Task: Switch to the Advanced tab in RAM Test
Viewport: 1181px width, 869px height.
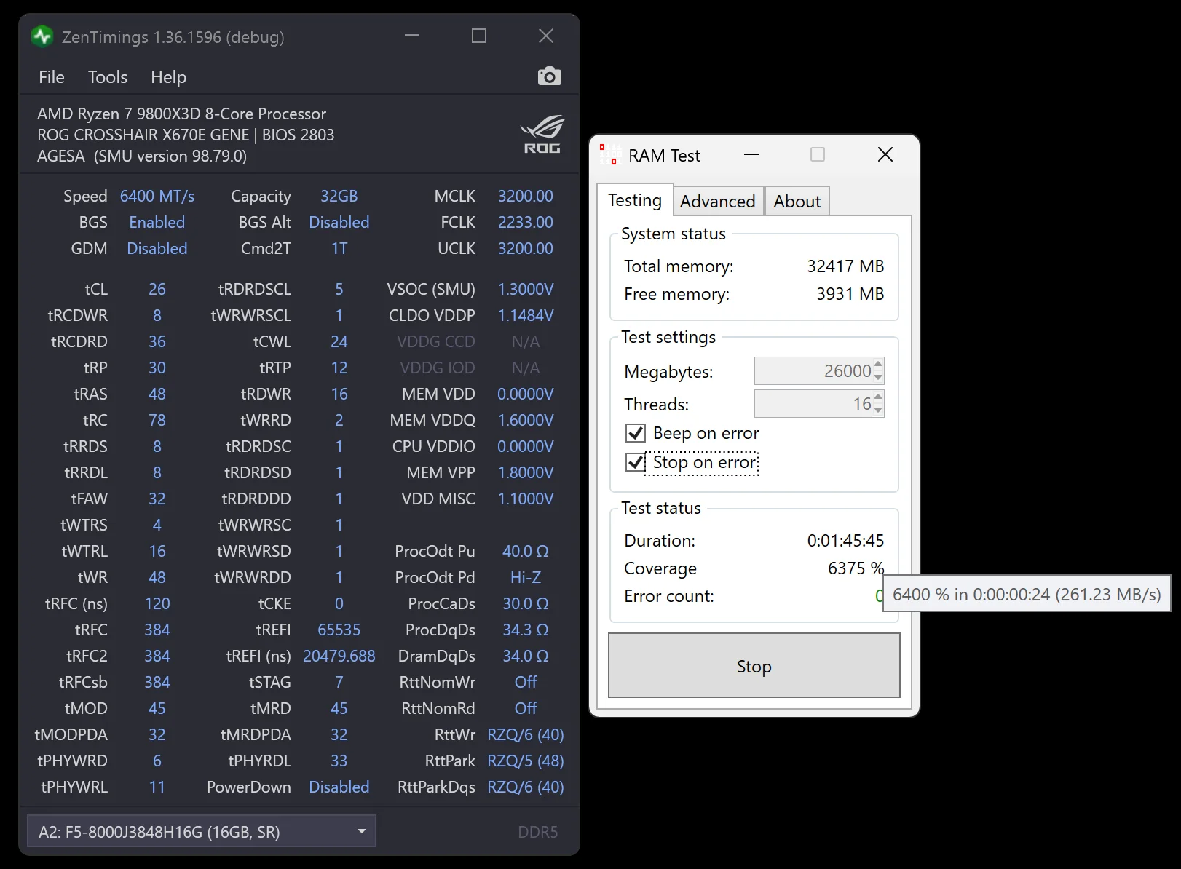Action: coord(717,202)
